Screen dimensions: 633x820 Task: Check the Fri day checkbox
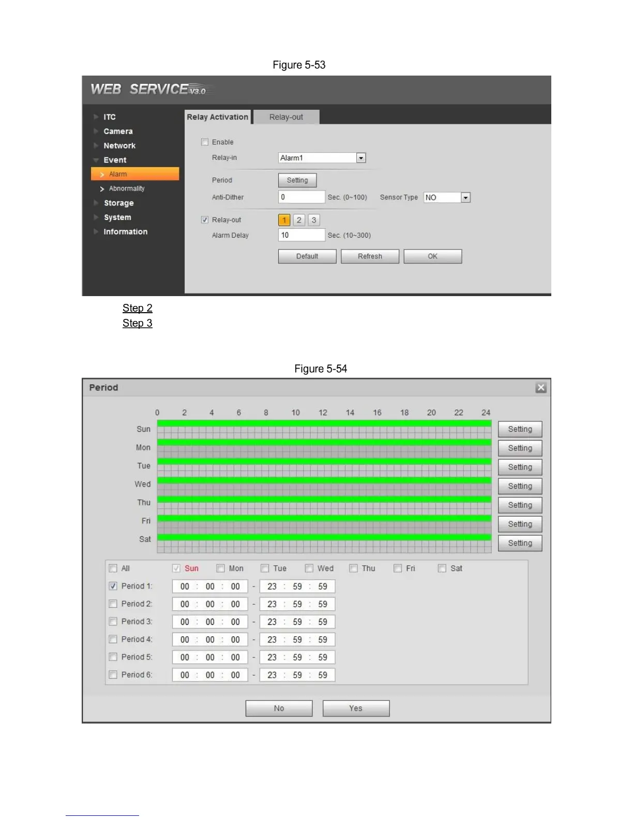[398, 568]
